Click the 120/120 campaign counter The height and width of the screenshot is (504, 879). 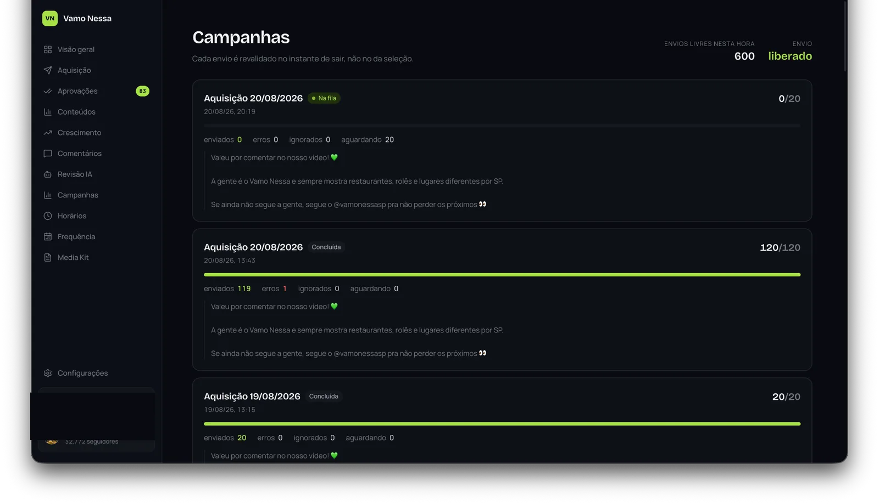pyautogui.click(x=780, y=248)
